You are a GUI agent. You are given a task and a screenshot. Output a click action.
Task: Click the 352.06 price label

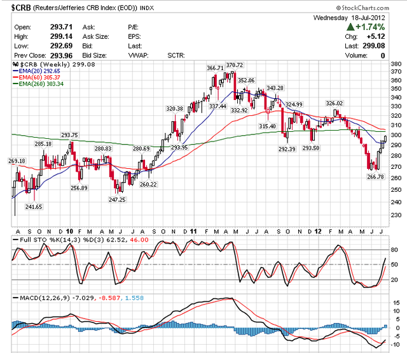coord(246,80)
